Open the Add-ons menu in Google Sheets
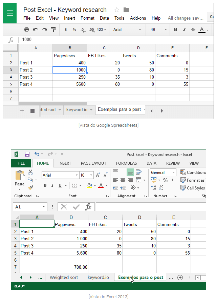This screenshot has width=216, height=303. pos(138,18)
